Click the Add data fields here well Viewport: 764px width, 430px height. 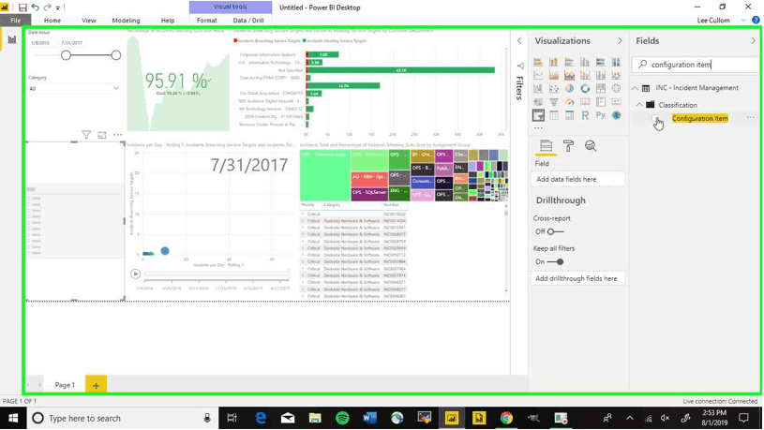(x=577, y=179)
